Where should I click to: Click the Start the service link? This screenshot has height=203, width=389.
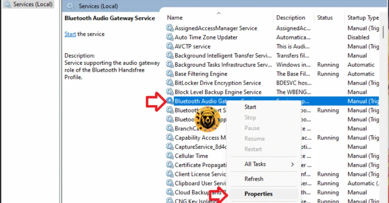70,34
